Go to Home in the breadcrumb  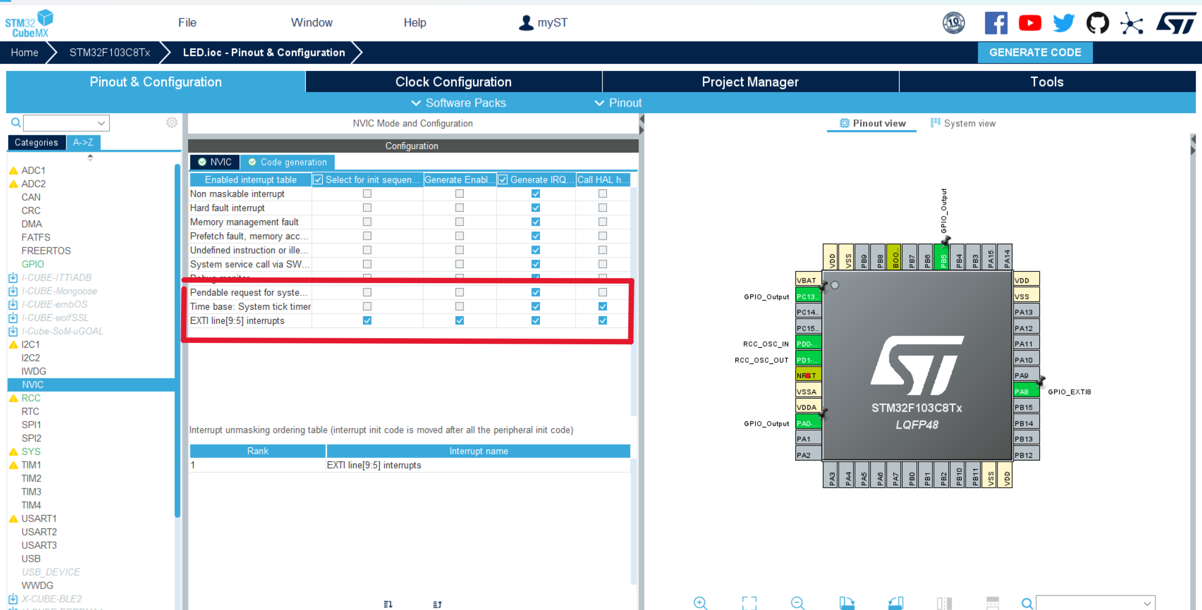point(24,53)
